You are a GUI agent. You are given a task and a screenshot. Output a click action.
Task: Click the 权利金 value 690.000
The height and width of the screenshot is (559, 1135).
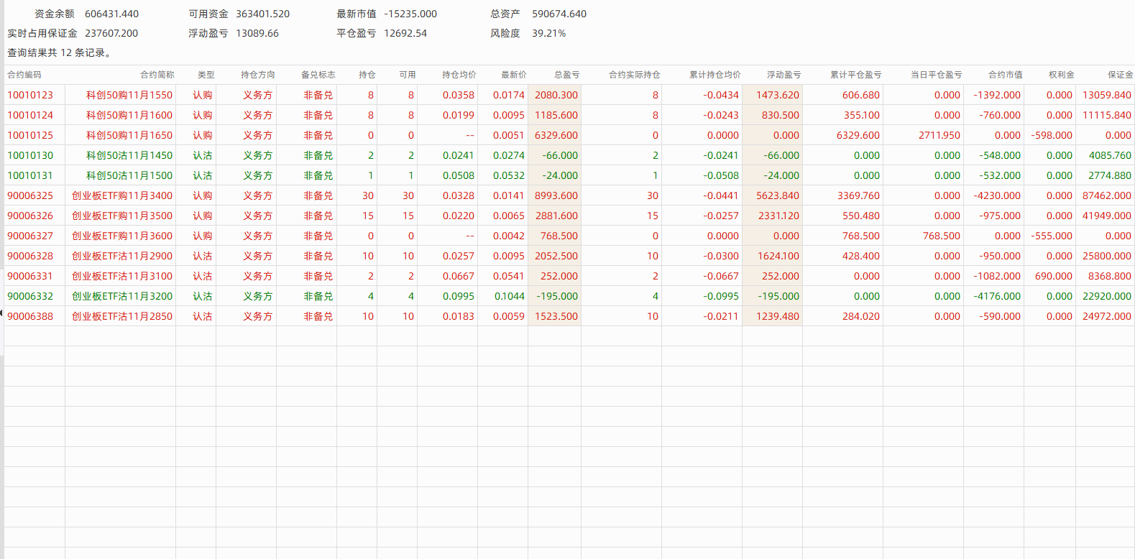point(1053,276)
